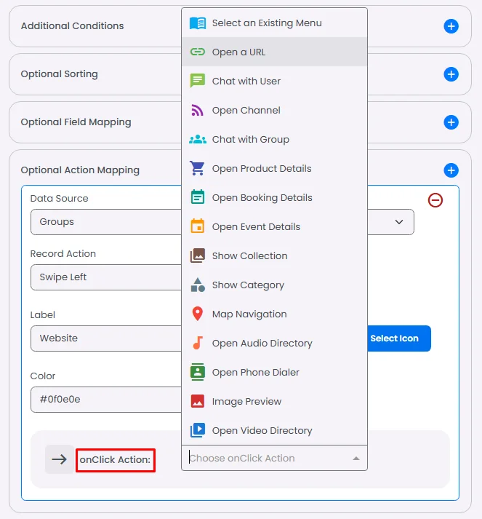Image resolution: width=482 pixels, height=519 pixels.
Task: Click the Data Source chevron arrow
Action: (x=399, y=222)
